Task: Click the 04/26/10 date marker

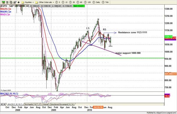Action: tap(98, 107)
